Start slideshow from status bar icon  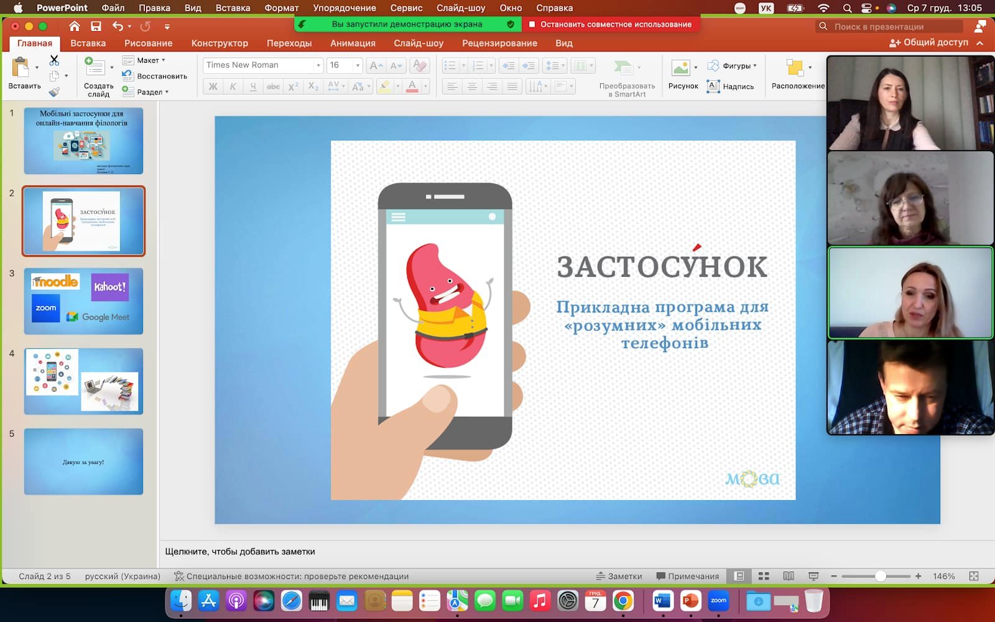point(813,576)
